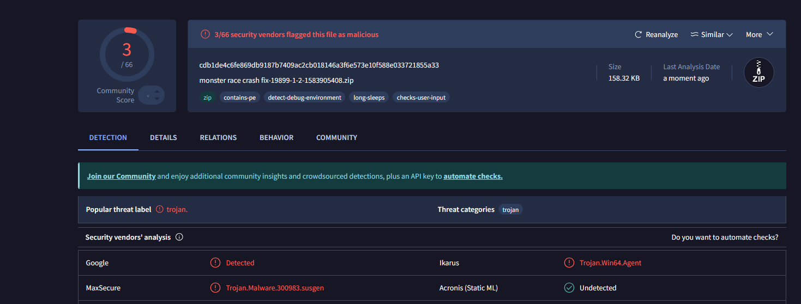Click the detection score ring showing 3/66

coord(127,54)
